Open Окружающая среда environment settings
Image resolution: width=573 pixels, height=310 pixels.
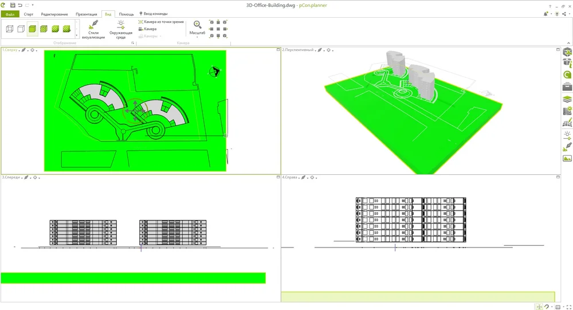pyautogui.click(x=121, y=30)
